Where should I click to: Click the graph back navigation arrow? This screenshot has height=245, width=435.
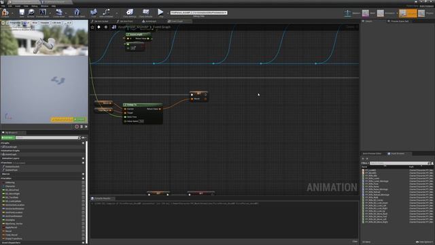click(99, 27)
